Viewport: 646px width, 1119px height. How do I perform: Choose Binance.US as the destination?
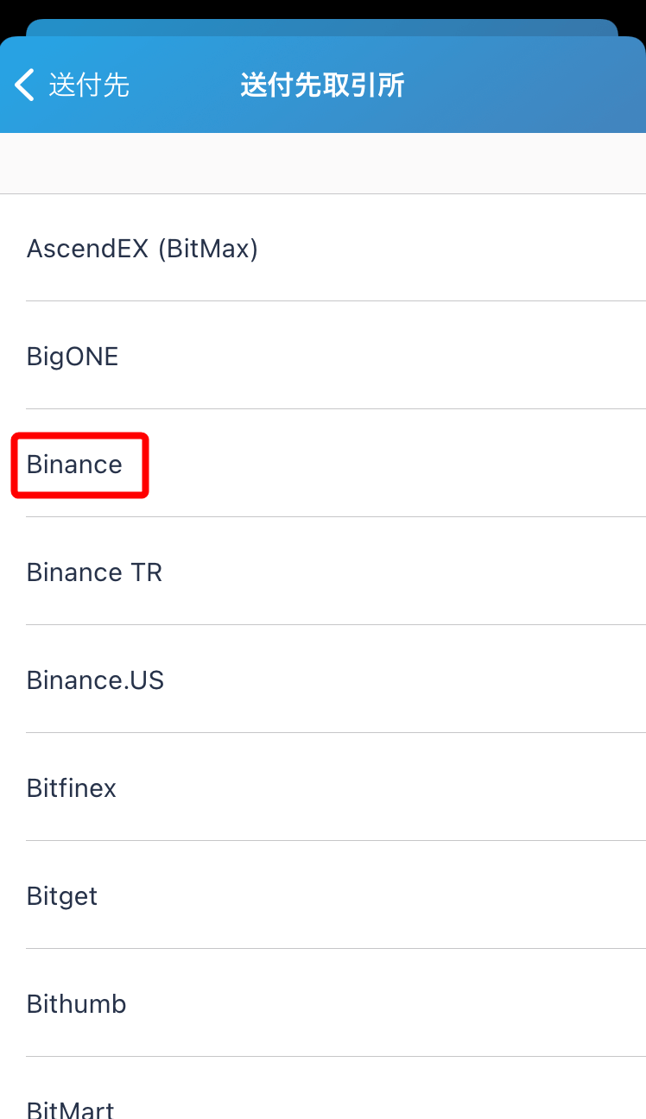(95, 680)
